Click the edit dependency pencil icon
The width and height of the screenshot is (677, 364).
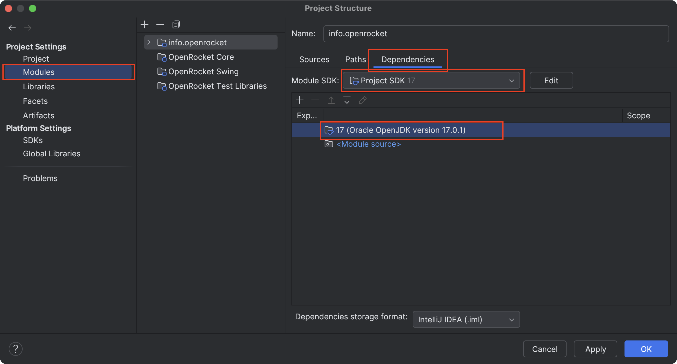(x=363, y=100)
